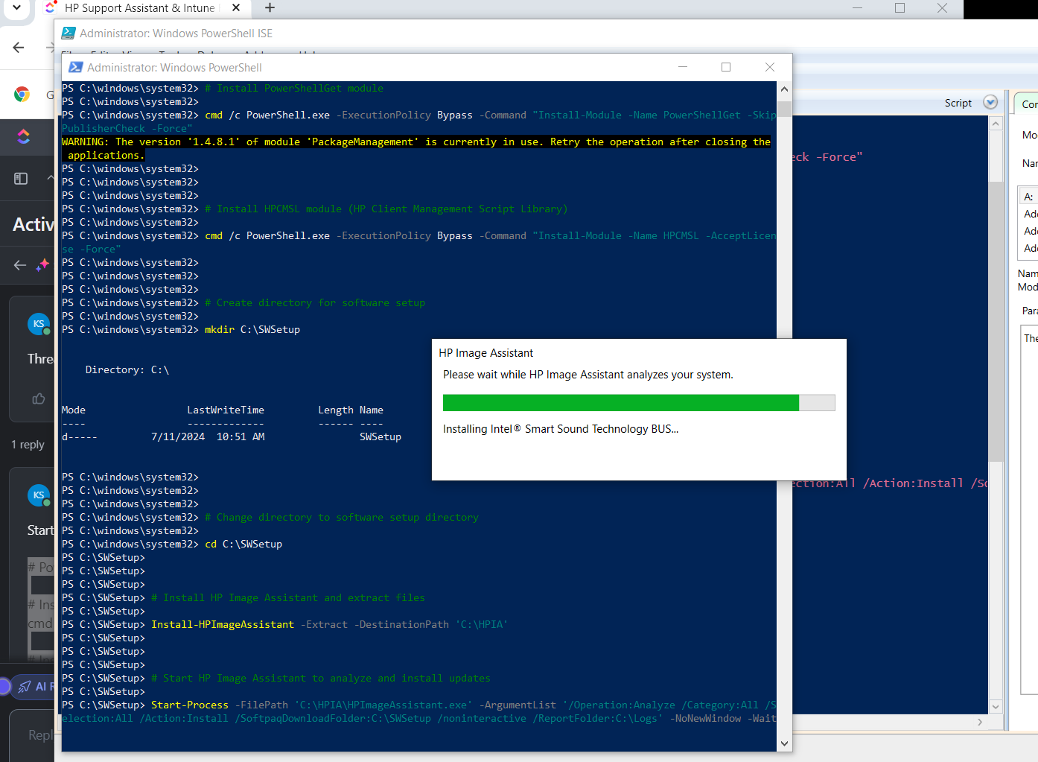The width and height of the screenshot is (1038, 762).
Task: Like the first comment with thumbs up
Action: 39,399
